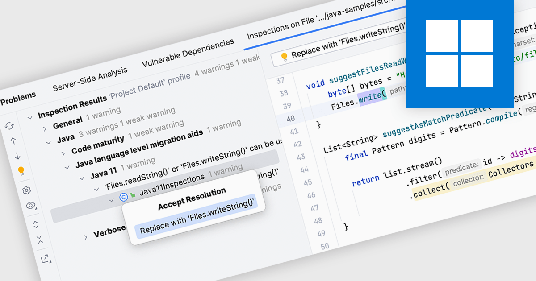Click the Inspection Results root label
Viewport: 536px width, 281px height.
[x=72, y=107]
